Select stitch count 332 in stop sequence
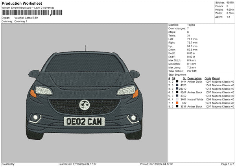This screenshot has height=167, width=236. (x=184, y=103)
